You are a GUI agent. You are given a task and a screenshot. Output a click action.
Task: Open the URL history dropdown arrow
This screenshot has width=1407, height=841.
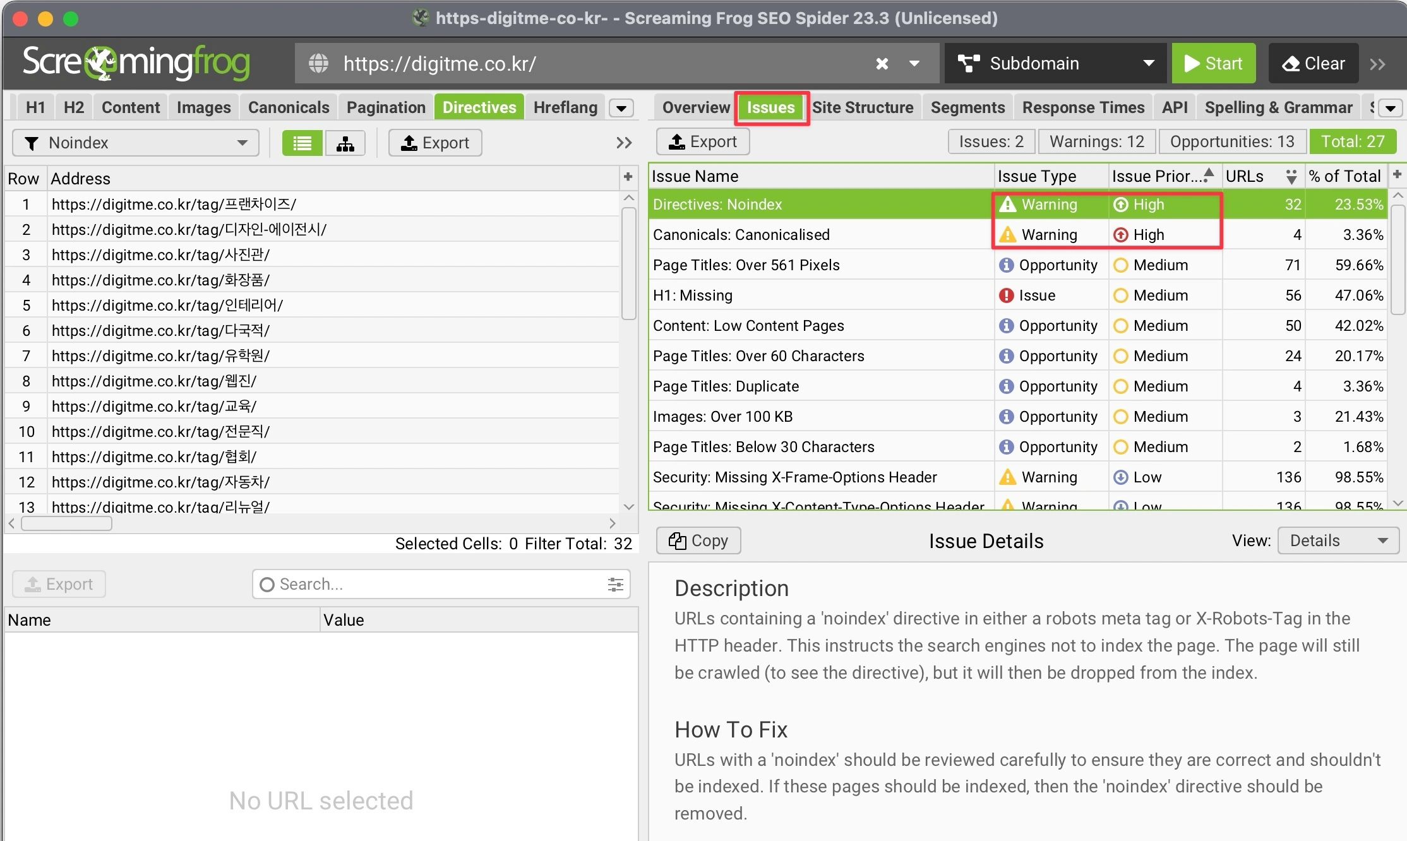pos(914,63)
